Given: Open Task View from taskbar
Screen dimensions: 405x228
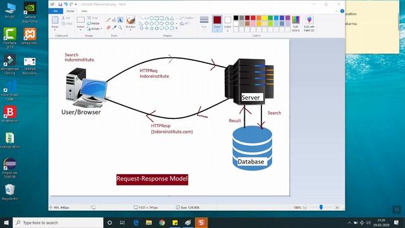Looking at the screenshot, I should coord(122,222).
